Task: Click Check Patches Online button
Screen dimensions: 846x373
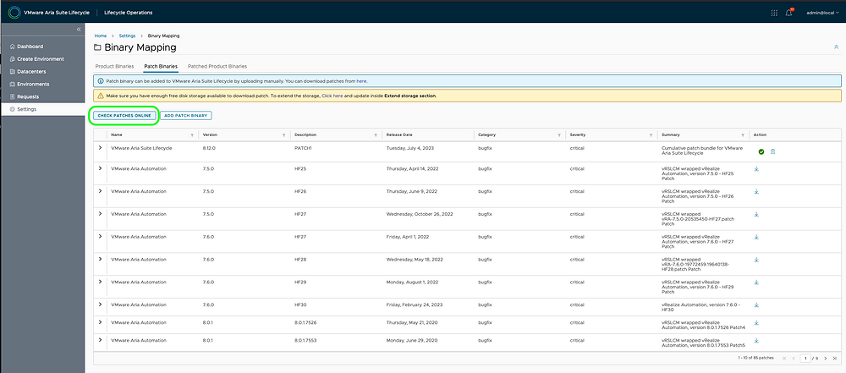Action: tap(124, 116)
